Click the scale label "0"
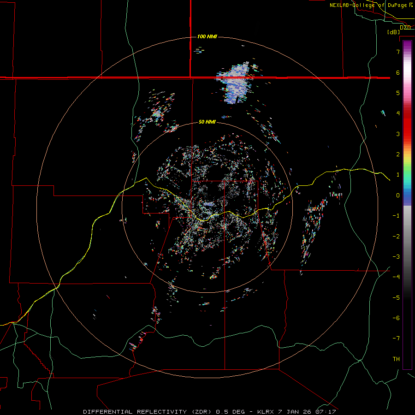 (398, 196)
